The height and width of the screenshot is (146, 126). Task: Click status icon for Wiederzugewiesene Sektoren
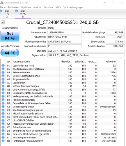(3, 69)
